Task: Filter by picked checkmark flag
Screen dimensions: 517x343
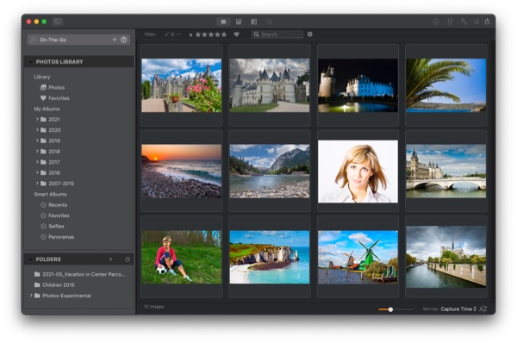Action: pyautogui.click(x=166, y=34)
